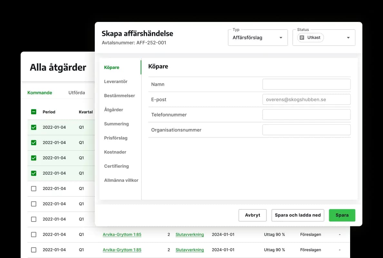This screenshot has height=258, width=383.
Task: Click into the Namn input field
Action: coord(306,84)
